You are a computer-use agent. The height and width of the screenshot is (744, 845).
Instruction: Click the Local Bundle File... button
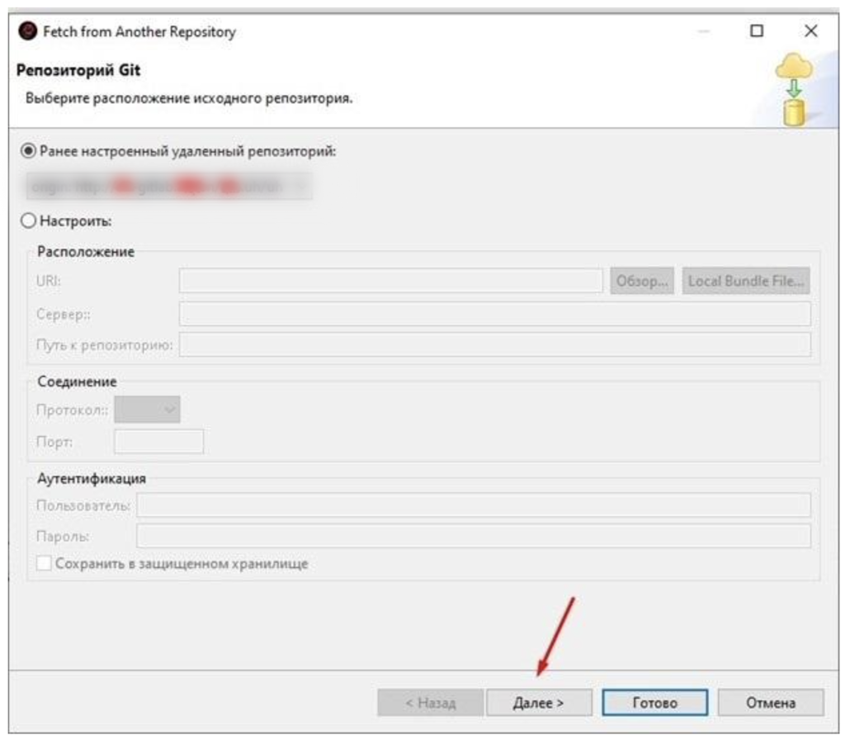click(x=746, y=281)
